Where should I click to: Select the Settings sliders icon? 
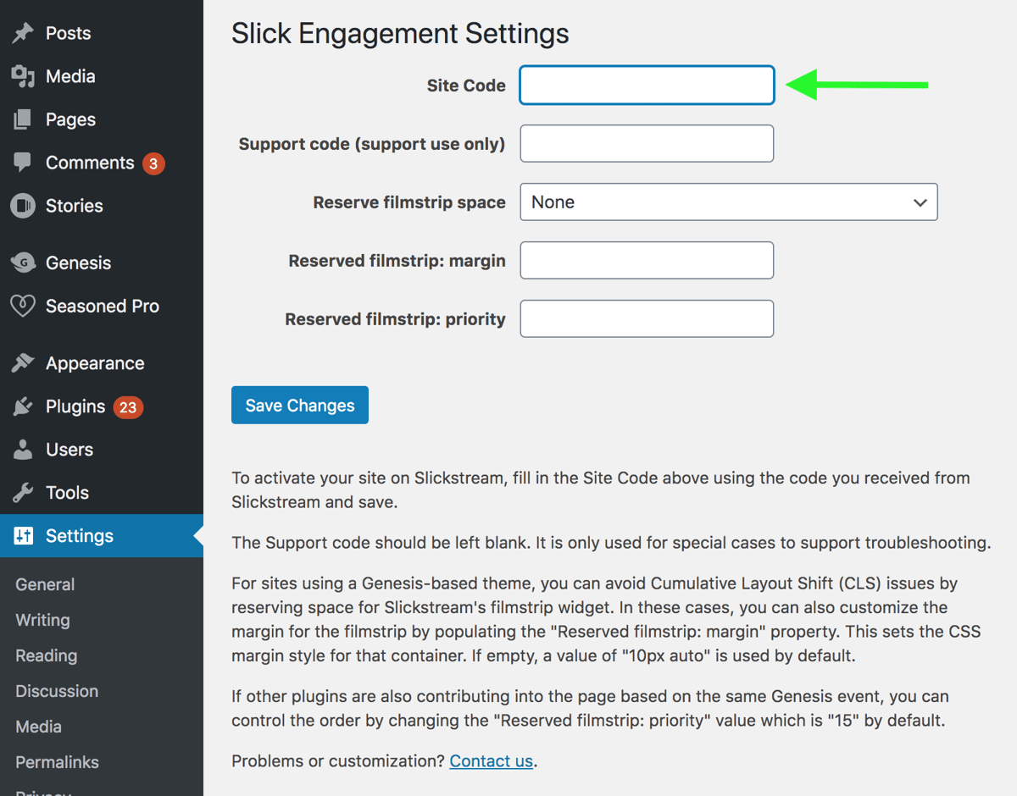[23, 535]
